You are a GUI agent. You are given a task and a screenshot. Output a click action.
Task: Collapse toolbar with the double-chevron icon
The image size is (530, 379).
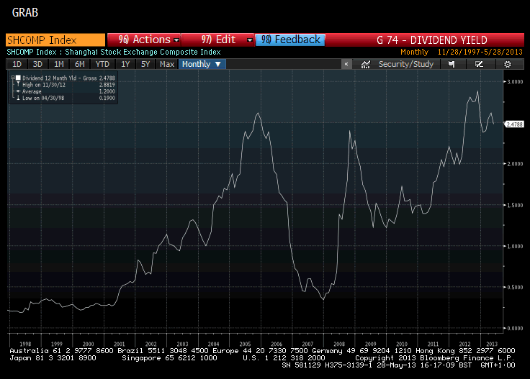[x=346, y=64]
